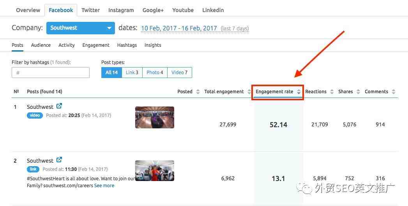Image resolution: width=408 pixels, height=206 pixels.
Task: Click the hashtag filter input field
Action: 51,73
